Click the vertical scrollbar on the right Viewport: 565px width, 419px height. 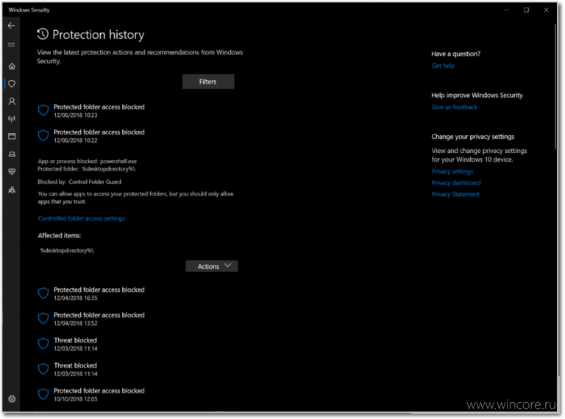tap(555, 87)
